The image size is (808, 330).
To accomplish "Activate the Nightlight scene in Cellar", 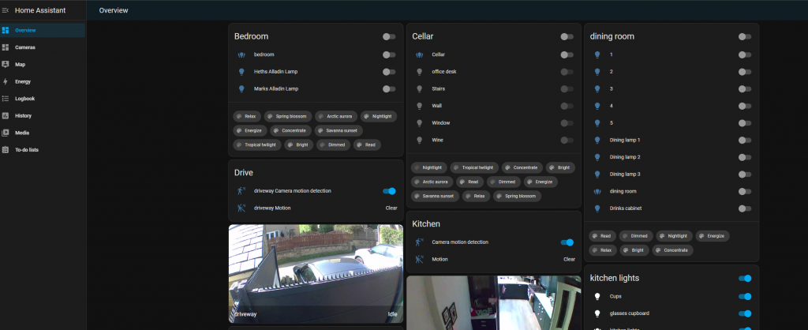I will click(x=428, y=167).
